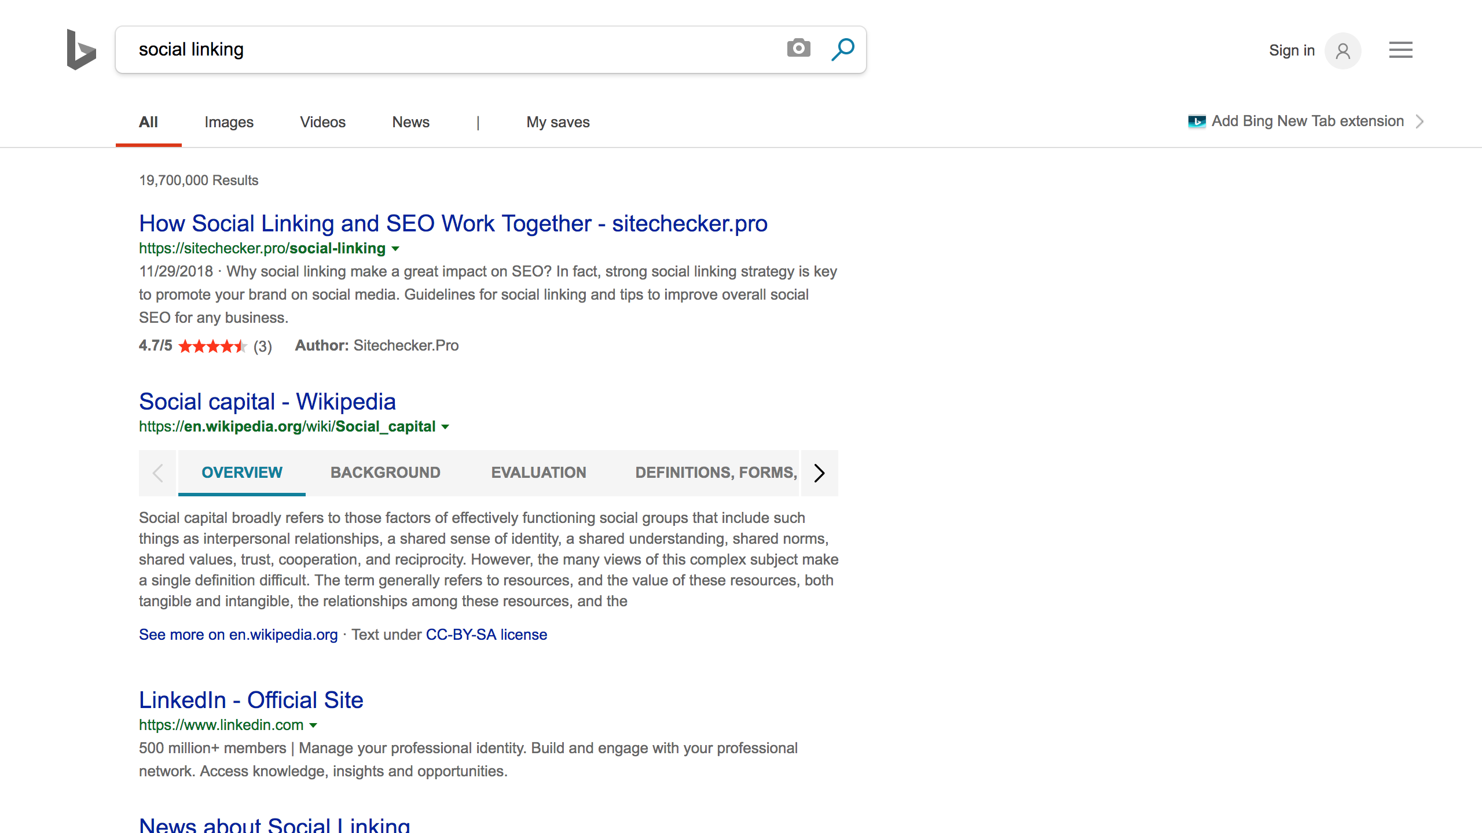Screen dimensions: 1482x833
Task: Click the CC-BY-SA license link
Action: tap(486, 635)
